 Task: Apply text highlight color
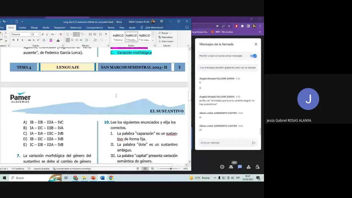coord(51,40)
